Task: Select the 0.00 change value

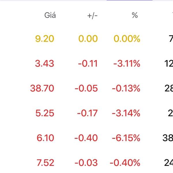Action: pyautogui.click(x=88, y=39)
